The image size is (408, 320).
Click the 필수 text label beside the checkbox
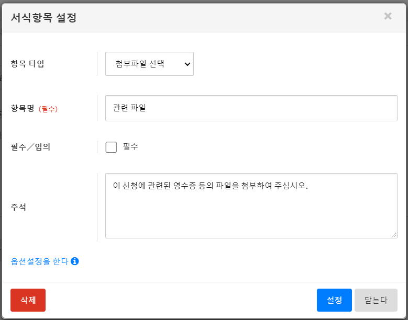[130, 147]
